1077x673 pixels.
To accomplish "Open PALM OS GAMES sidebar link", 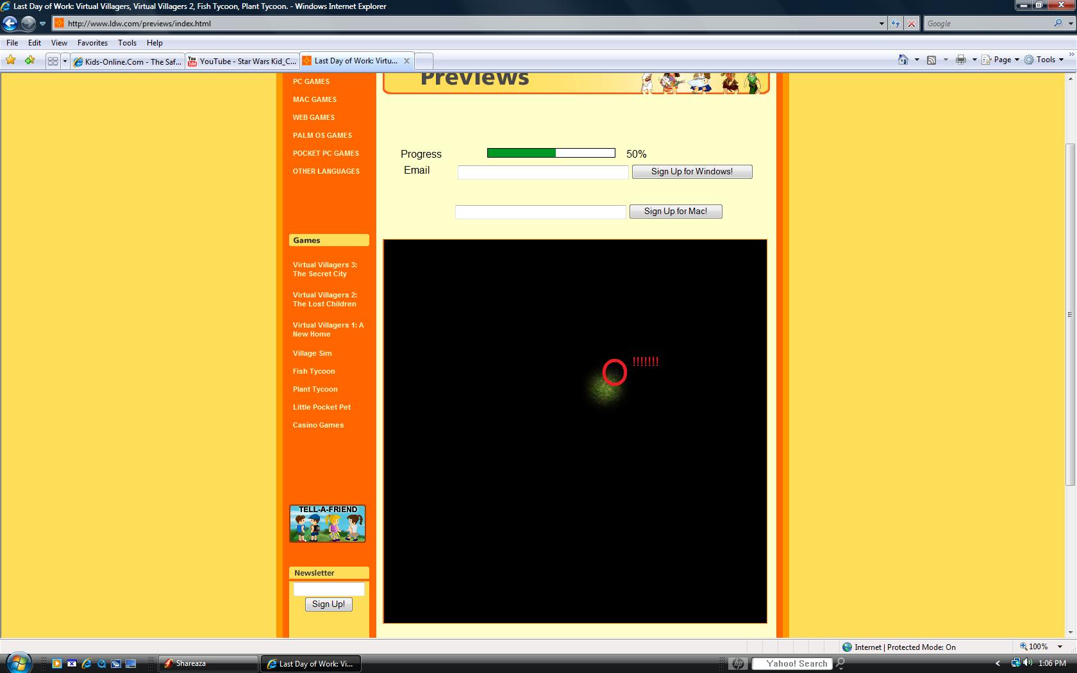I will (322, 135).
